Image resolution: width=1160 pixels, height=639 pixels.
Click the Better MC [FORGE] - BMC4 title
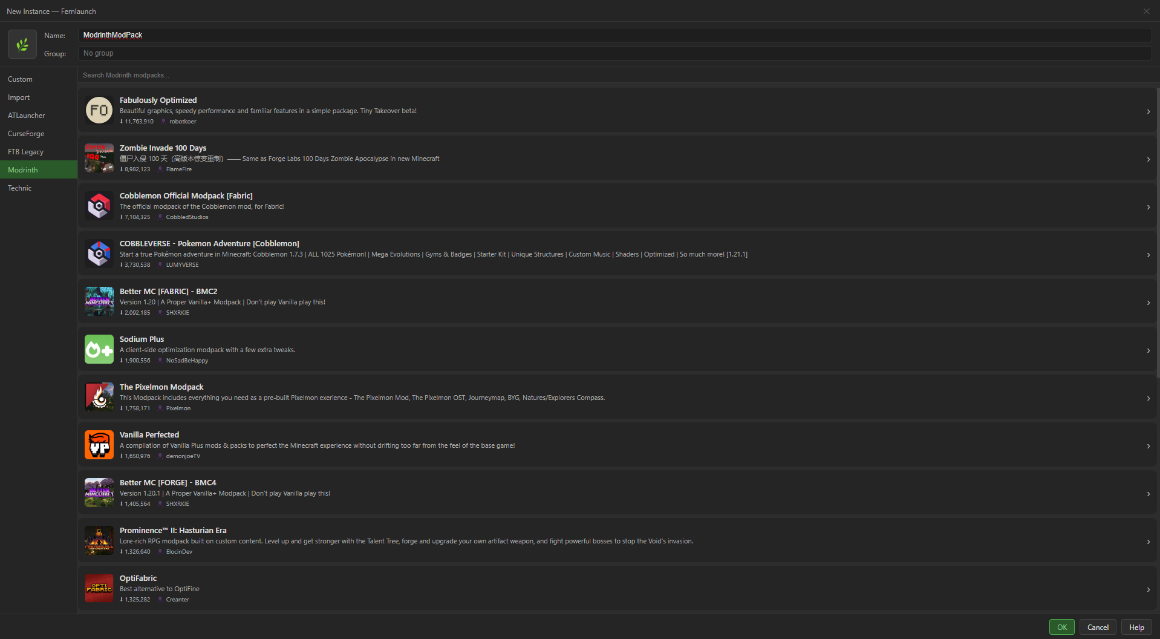pos(168,483)
